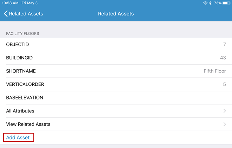Select the OBJECTID row
This screenshot has width=232, height=148.
[x=105, y=45]
